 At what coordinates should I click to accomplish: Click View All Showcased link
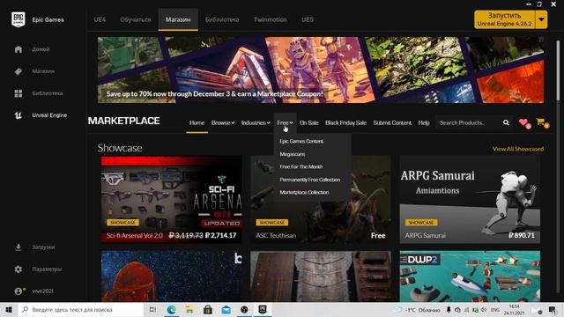click(518, 149)
